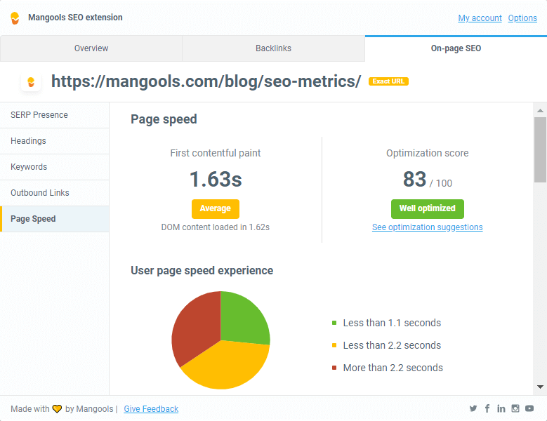This screenshot has height=421, width=547.
Task: Click the More than 2.2 seconds legend label
Action: tap(393, 368)
